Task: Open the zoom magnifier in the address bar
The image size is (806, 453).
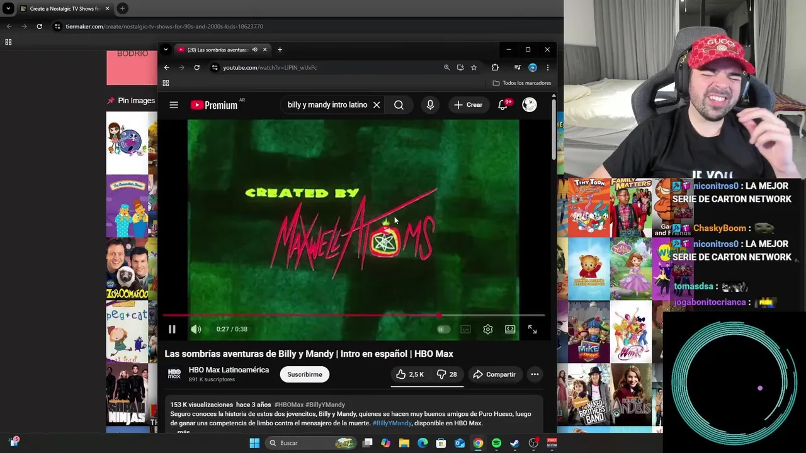Action: tap(446, 67)
